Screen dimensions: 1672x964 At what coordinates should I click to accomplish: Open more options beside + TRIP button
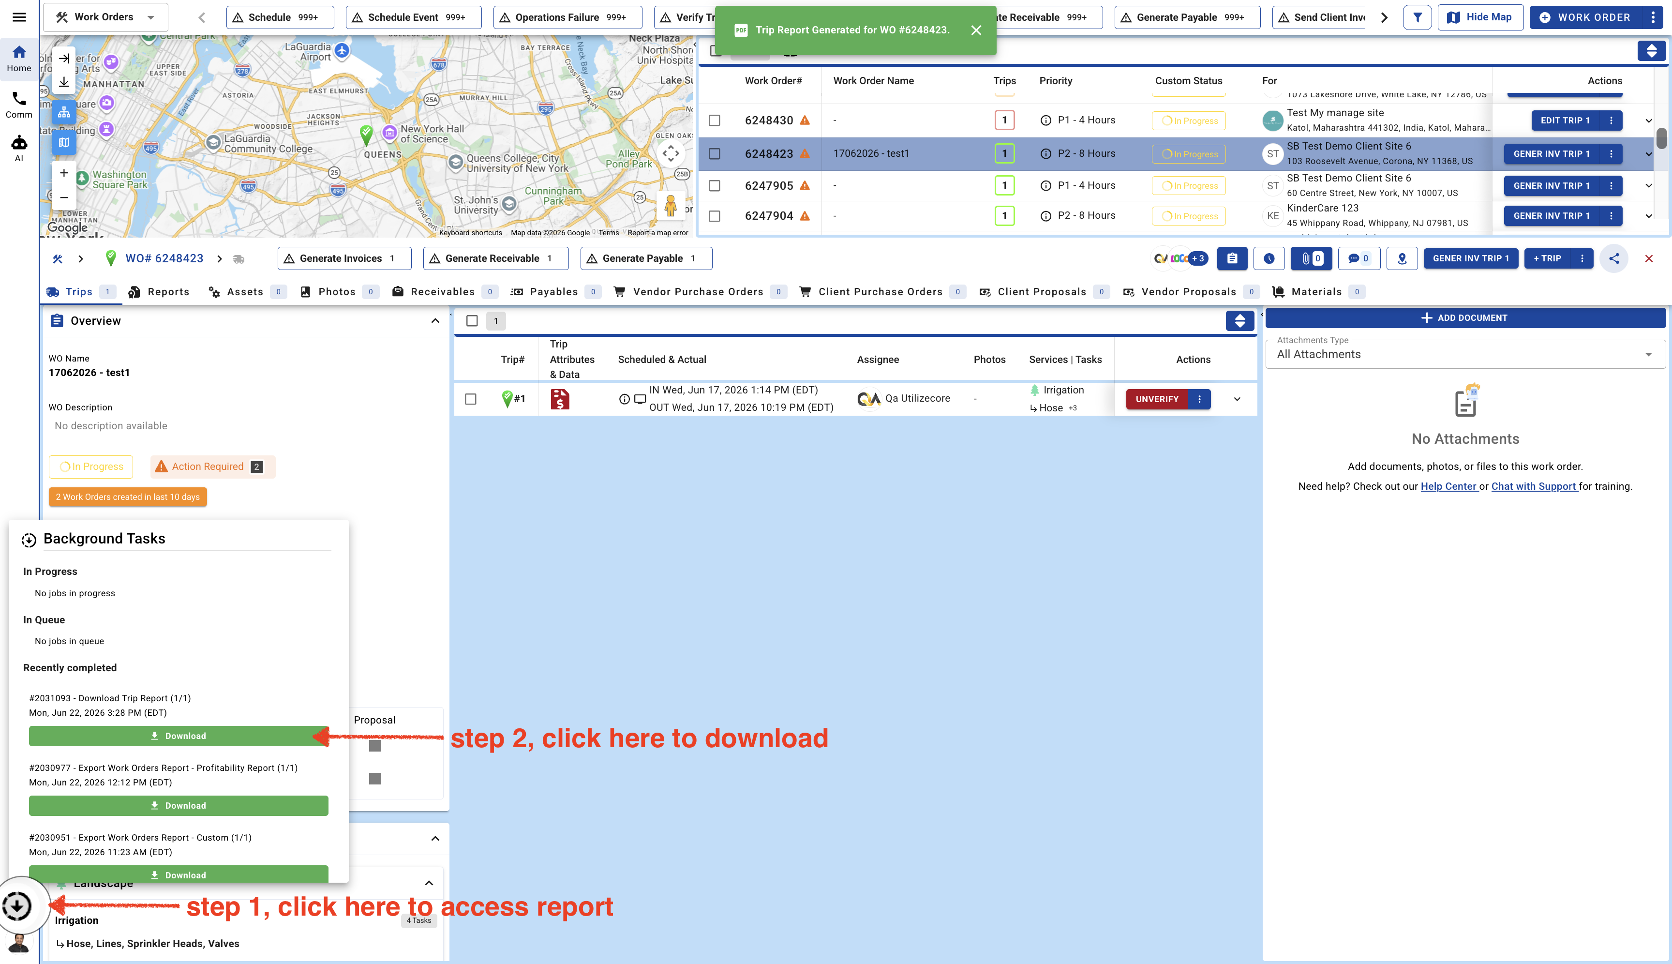[1582, 258]
